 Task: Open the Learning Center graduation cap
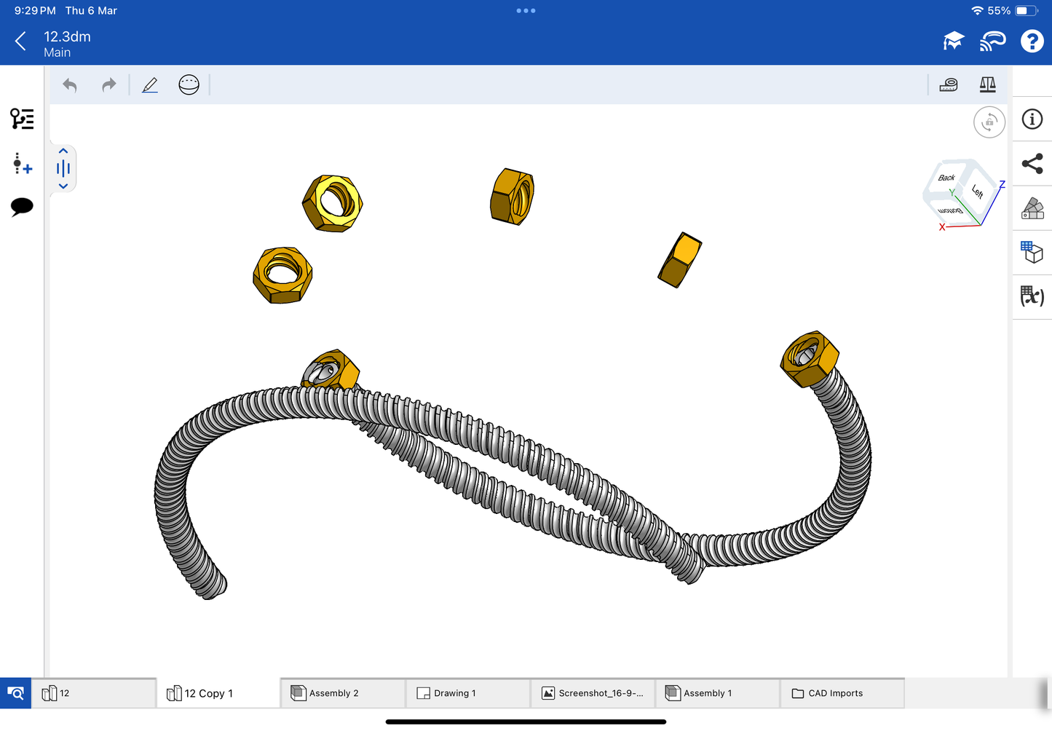point(953,42)
